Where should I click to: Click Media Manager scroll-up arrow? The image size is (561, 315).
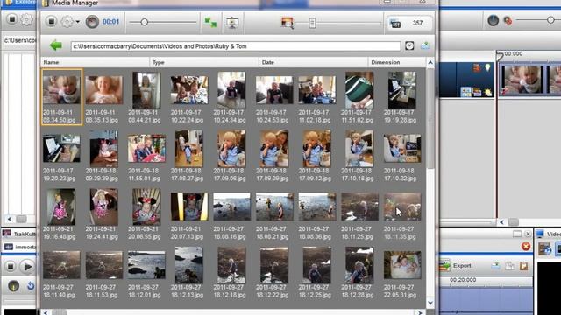tap(430, 62)
